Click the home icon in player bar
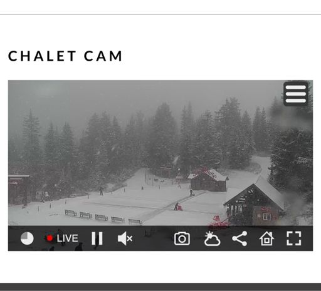Image resolution: width=321 pixels, height=291 pixels. (x=266, y=238)
